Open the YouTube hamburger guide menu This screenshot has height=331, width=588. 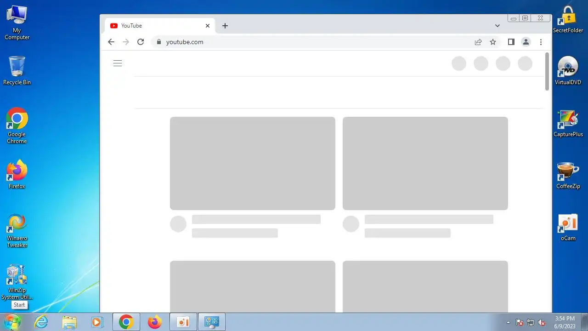(118, 63)
